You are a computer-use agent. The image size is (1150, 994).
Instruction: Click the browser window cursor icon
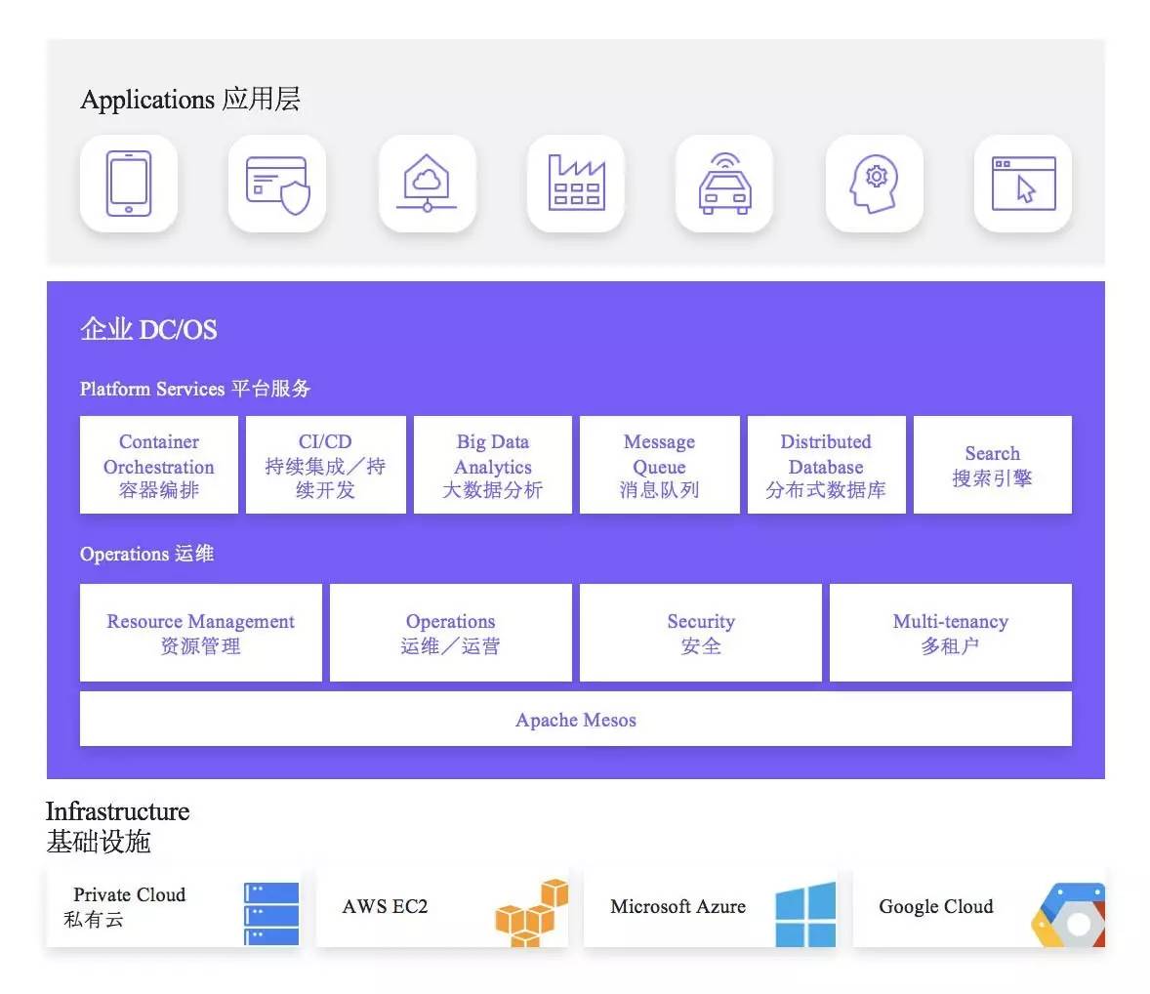coord(1023,184)
